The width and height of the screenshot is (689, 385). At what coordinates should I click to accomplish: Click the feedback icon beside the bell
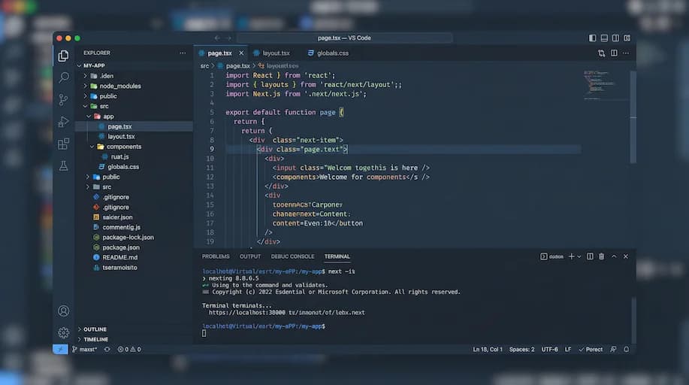pos(613,350)
